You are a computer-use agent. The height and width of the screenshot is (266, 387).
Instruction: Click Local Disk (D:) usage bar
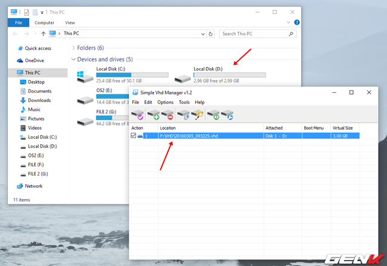[x=230, y=75]
